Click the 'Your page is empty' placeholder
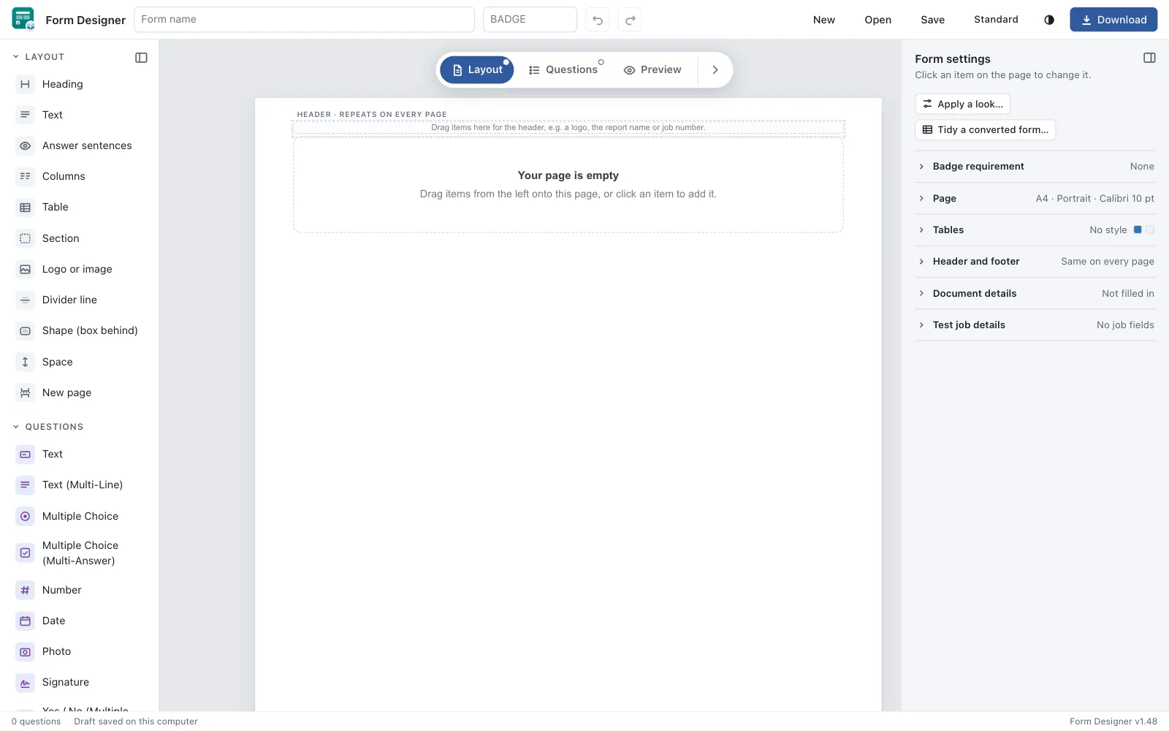The height and width of the screenshot is (731, 1169). click(x=568, y=185)
